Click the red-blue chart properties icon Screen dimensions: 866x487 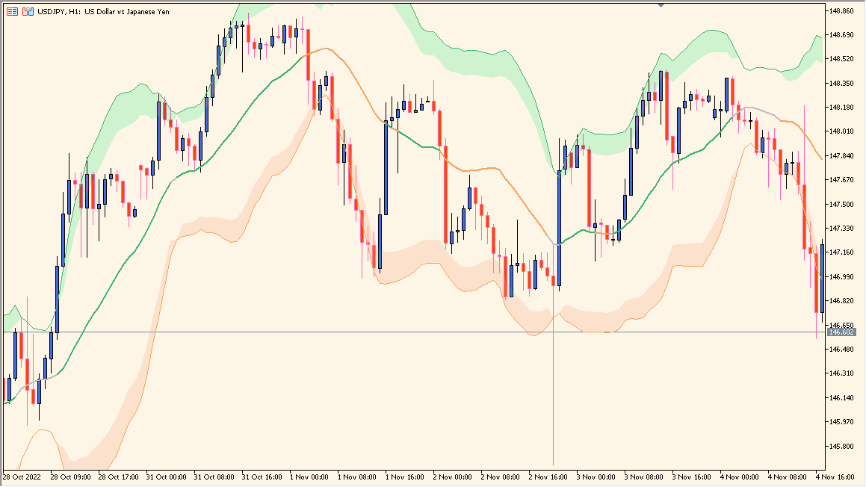tap(12, 11)
